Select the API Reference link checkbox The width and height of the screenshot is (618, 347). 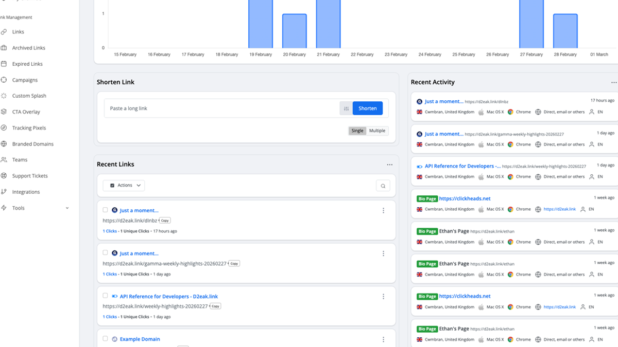[x=105, y=296]
